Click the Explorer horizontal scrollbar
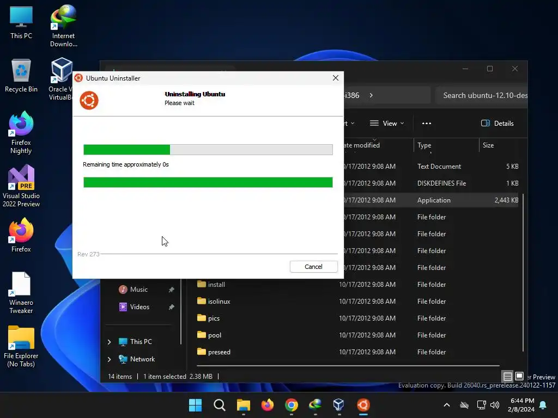The width and height of the screenshot is (558, 418). (348, 365)
